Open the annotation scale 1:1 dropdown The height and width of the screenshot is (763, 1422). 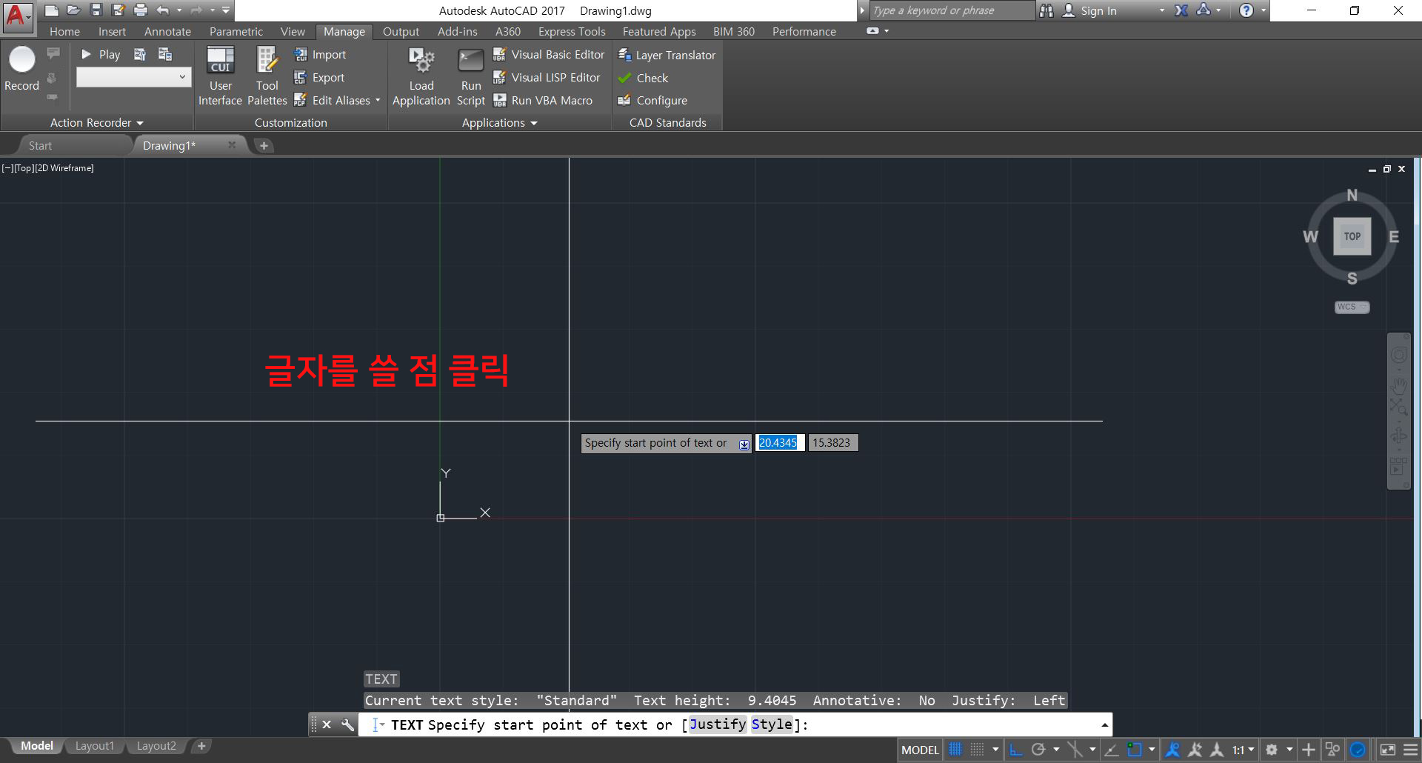(1244, 750)
